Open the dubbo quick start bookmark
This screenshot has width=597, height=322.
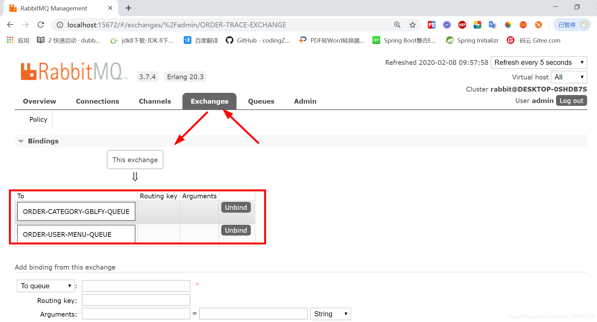(x=69, y=40)
